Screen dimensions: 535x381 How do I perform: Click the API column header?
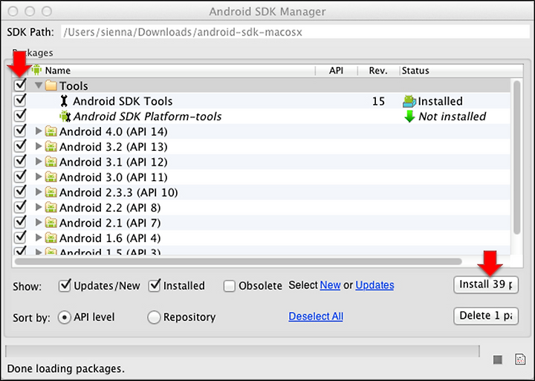(336, 71)
